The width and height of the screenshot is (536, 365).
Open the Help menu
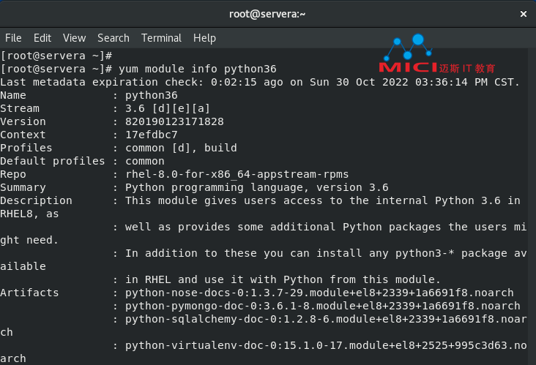pyautogui.click(x=204, y=38)
